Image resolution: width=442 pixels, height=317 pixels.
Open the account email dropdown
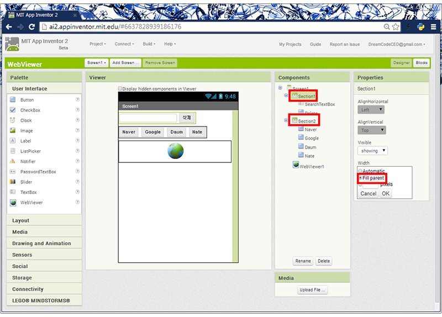(x=397, y=45)
